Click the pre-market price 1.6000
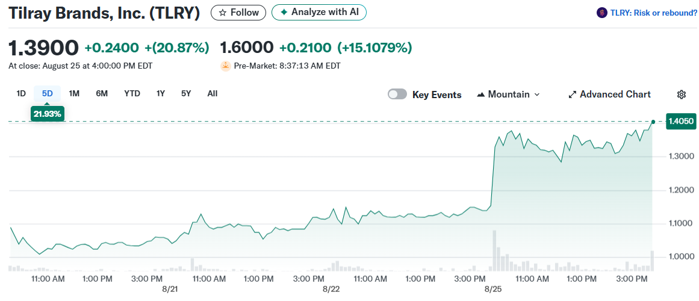This screenshot has height=301, width=699. pos(246,48)
